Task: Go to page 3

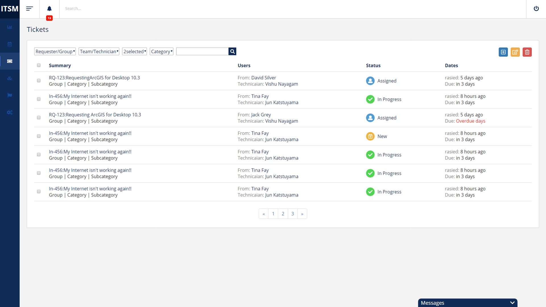Action: 292,214
